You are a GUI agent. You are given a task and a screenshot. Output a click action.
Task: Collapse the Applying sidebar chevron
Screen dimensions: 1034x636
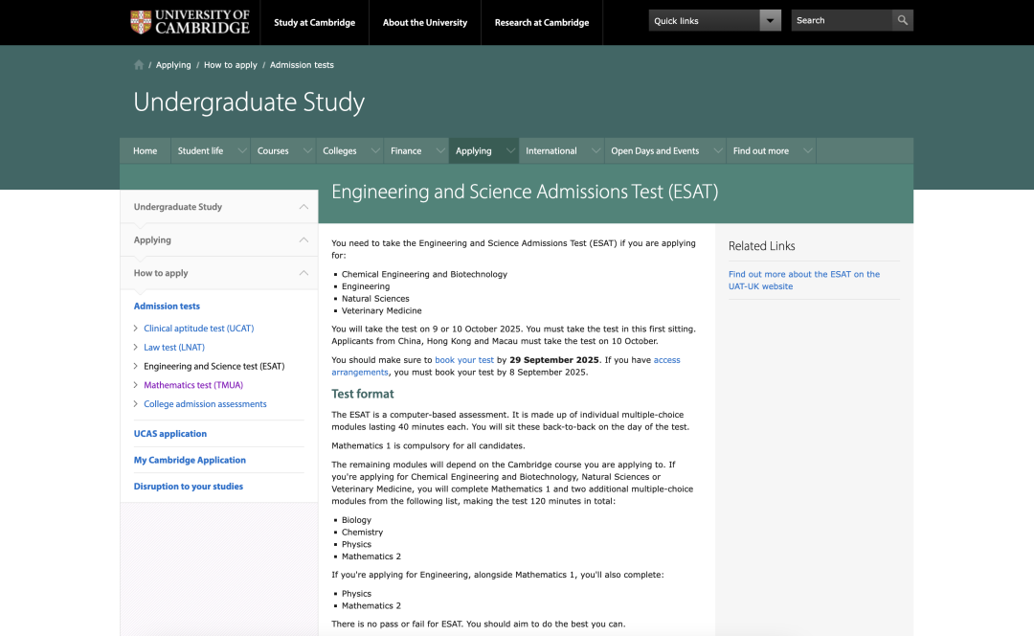click(303, 240)
